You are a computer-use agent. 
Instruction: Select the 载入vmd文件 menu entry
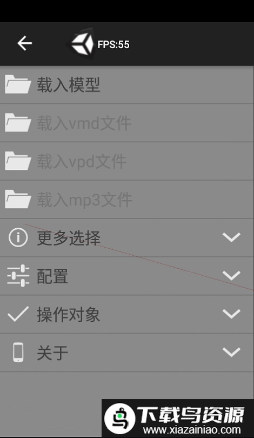pyautogui.click(x=126, y=123)
